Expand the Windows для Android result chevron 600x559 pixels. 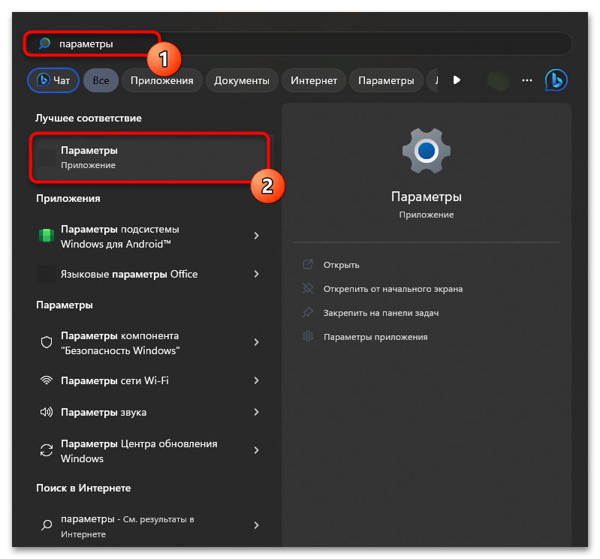pyautogui.click(x=256, y=236)
